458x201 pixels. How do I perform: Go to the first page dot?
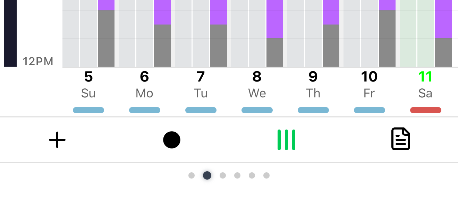(x=192, y=175)
